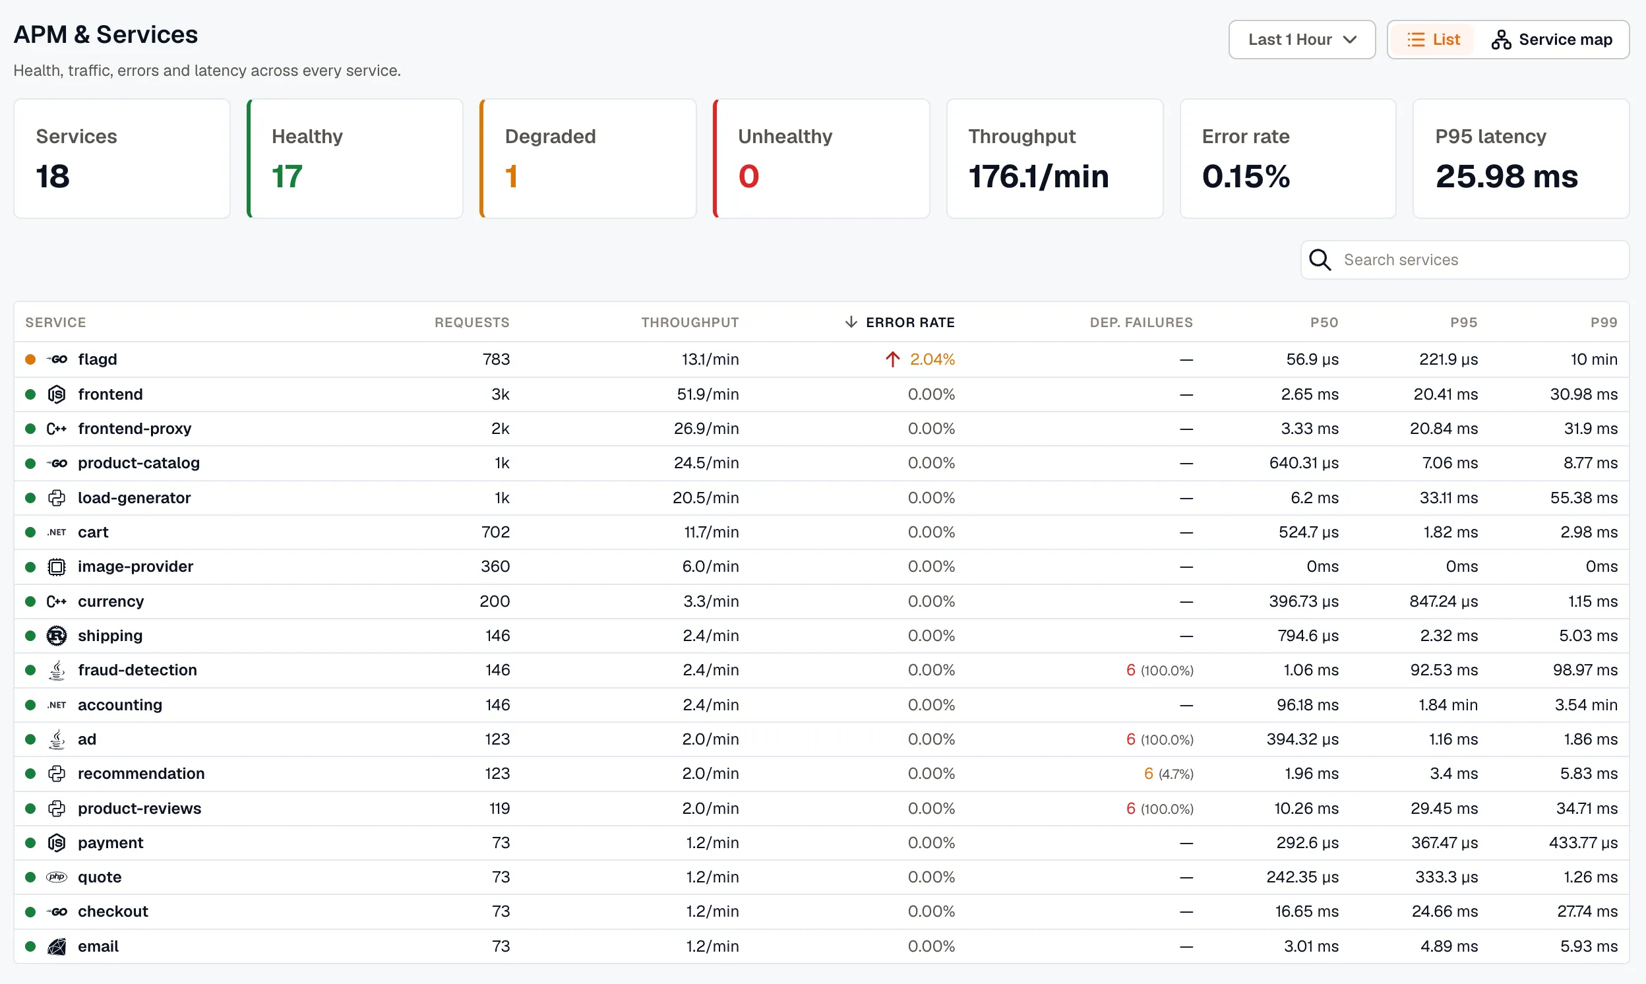
Task: Open the product-reviews service
Action: [139, 809]
